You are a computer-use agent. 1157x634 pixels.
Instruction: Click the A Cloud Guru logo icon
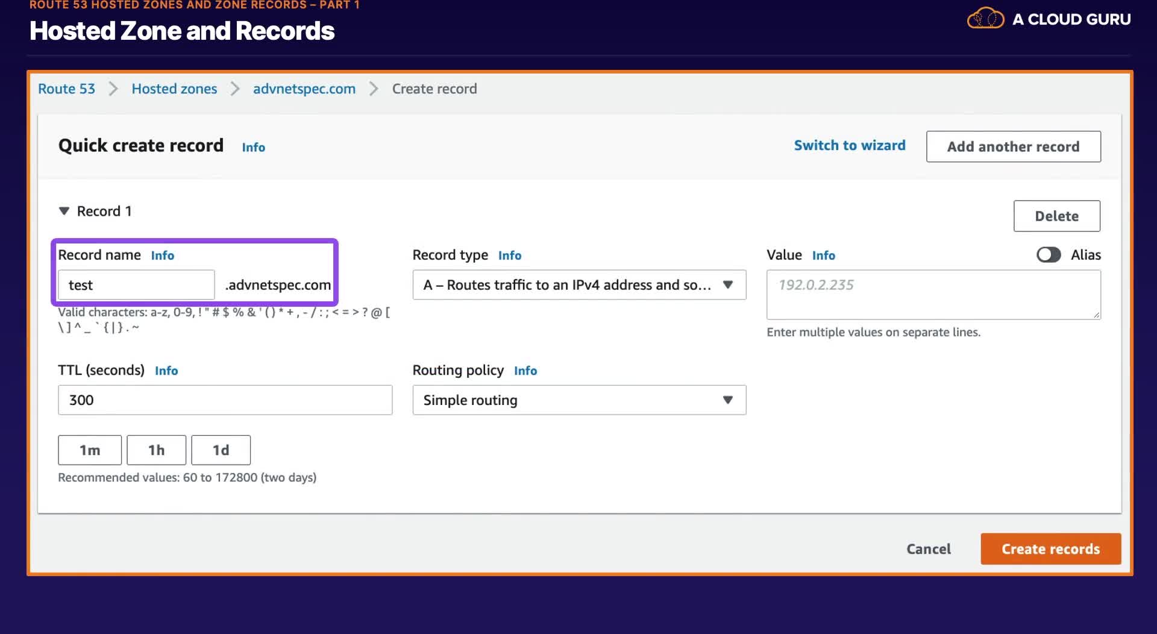coord(985,19)
